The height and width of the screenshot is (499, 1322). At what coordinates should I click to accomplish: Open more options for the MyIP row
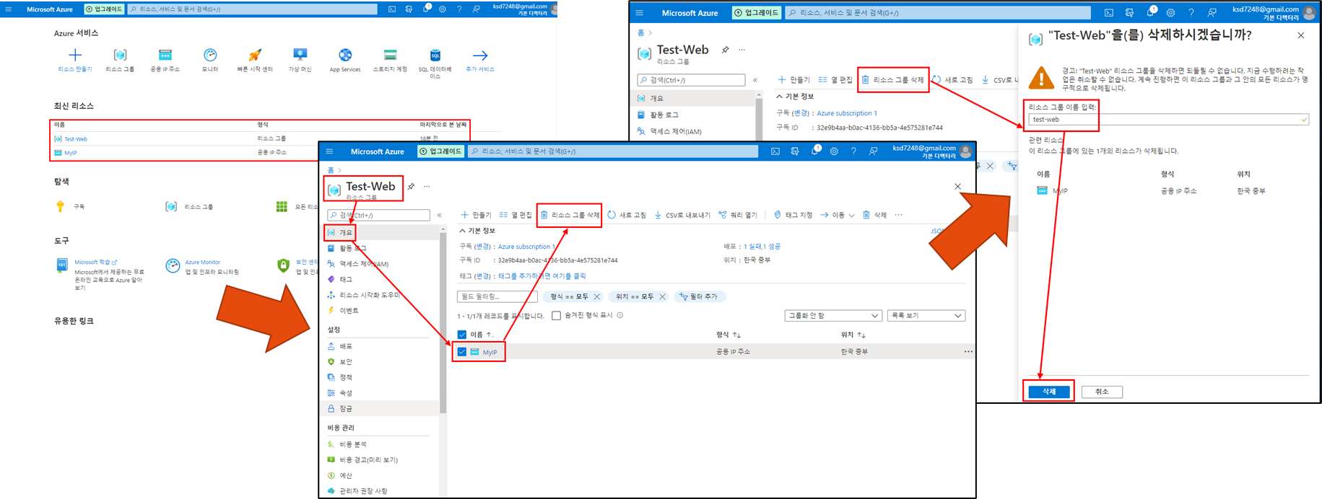[968, 352]
